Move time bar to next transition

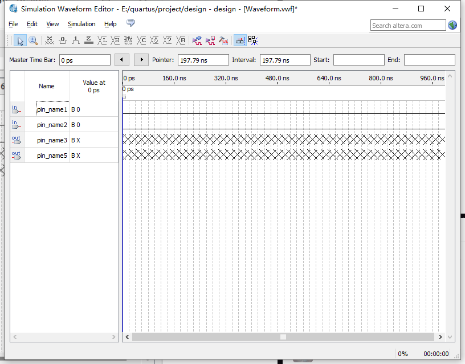pos(141,60)
